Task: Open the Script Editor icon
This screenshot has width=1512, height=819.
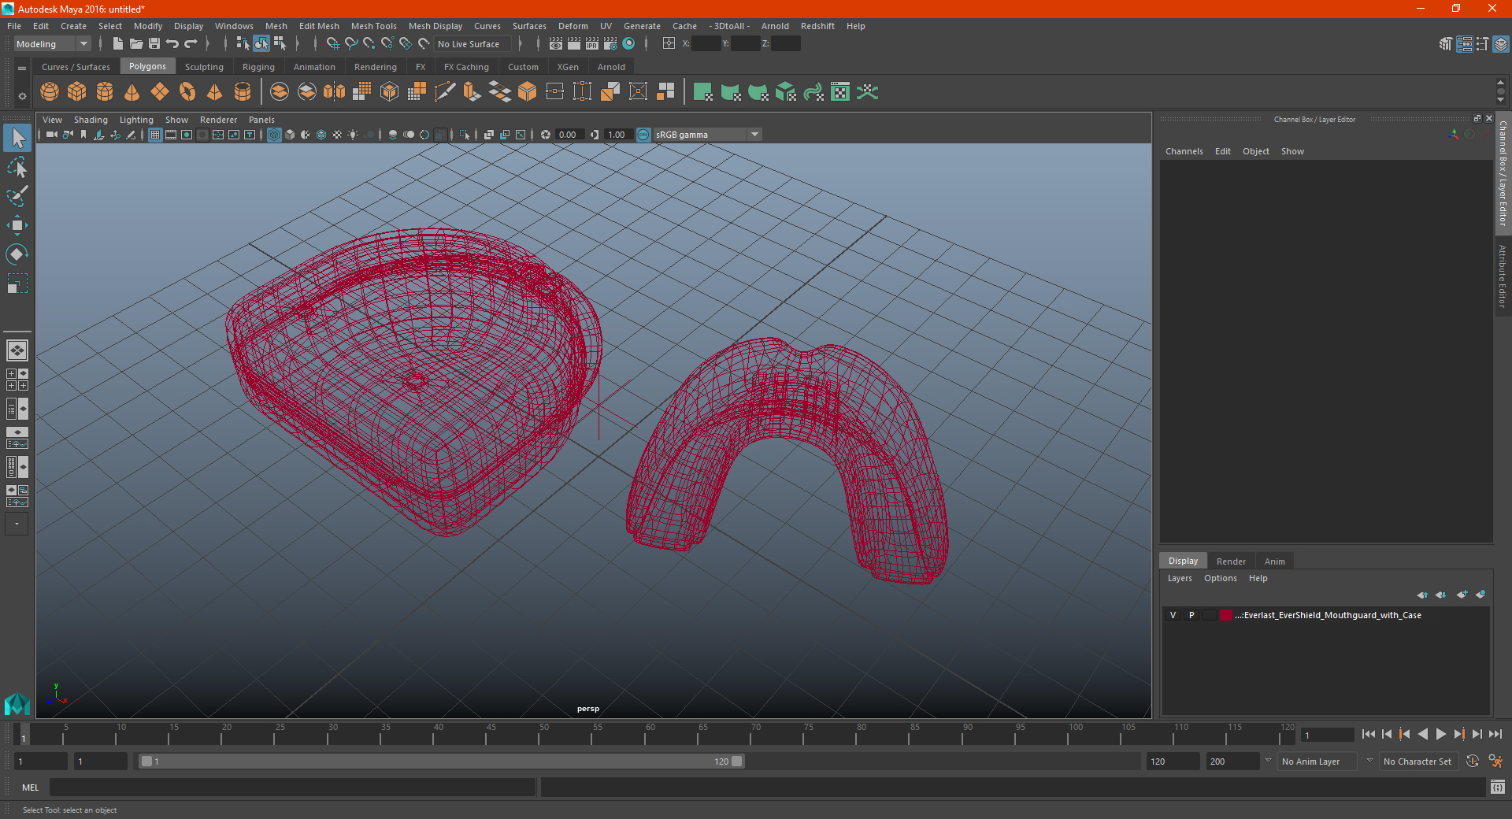Action: [x=1498, y=787]
